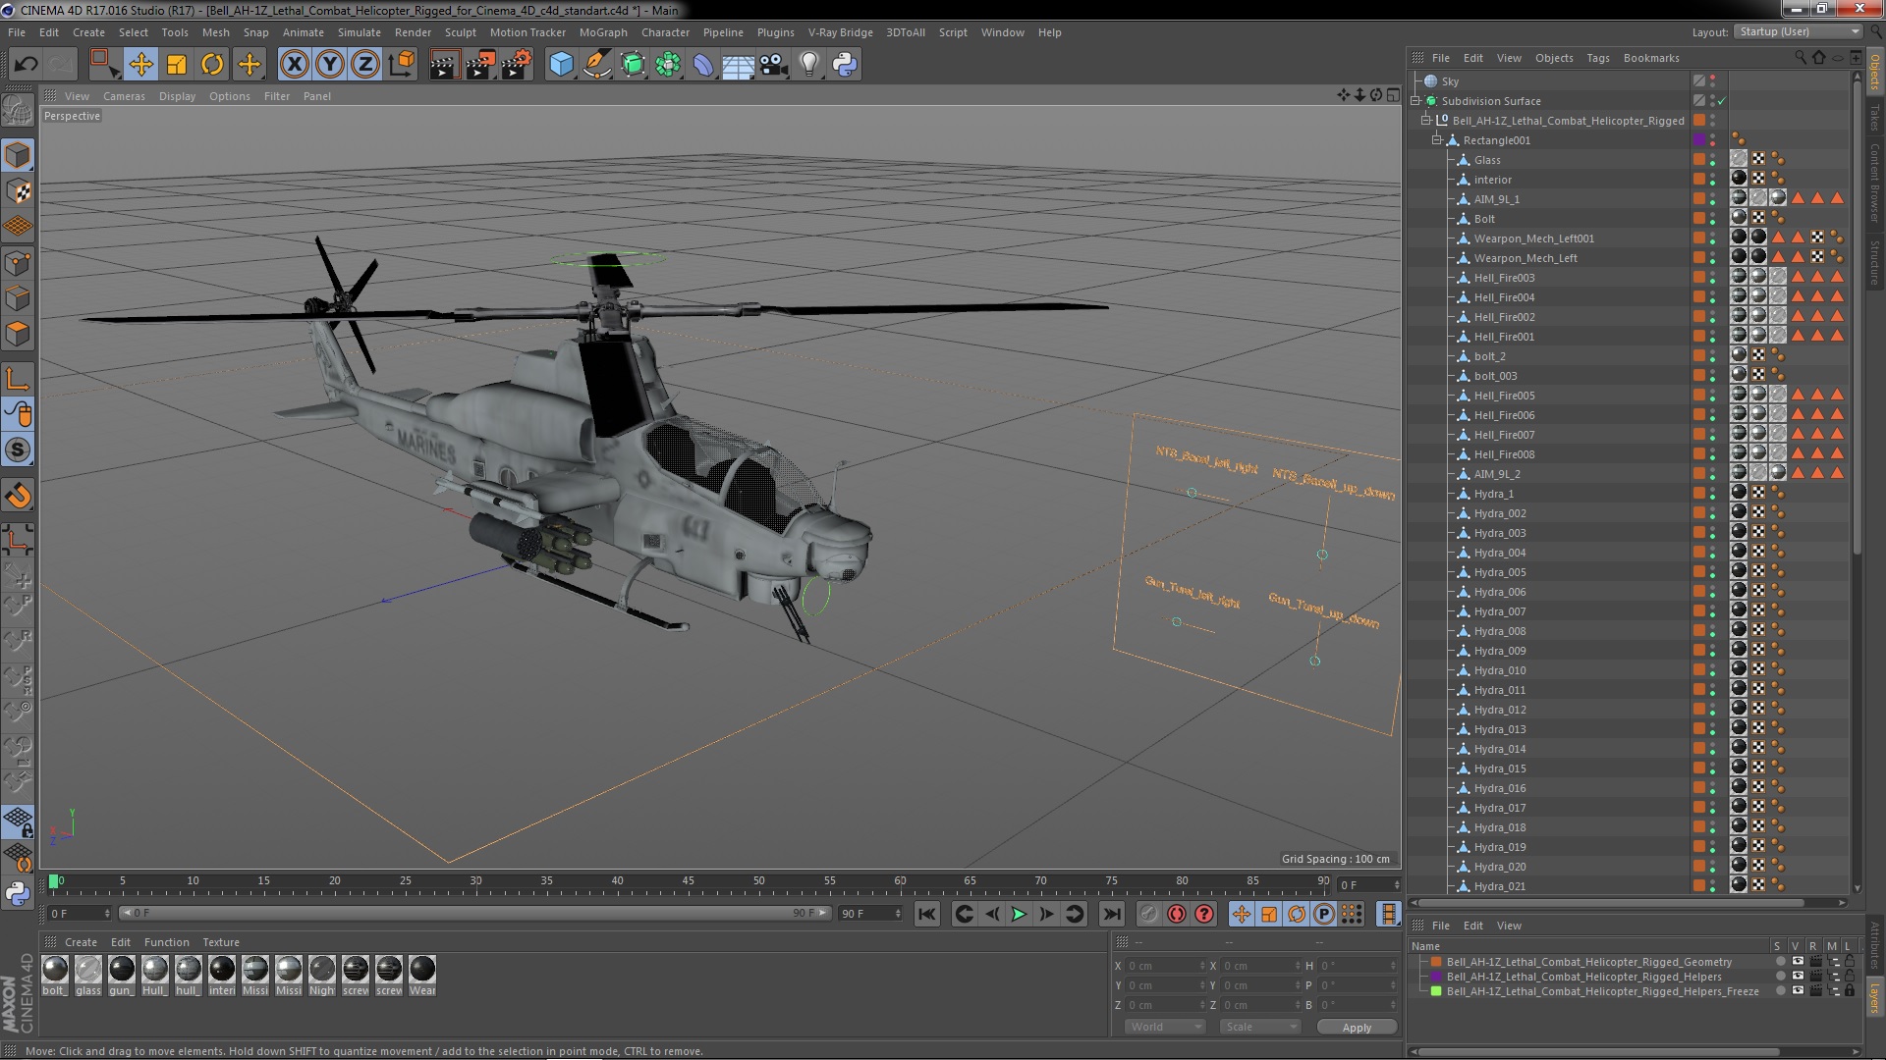This screenshot has width=1886, height=1060.
Task: Open the Content Browser side tab
Action: click(1874, 183)
